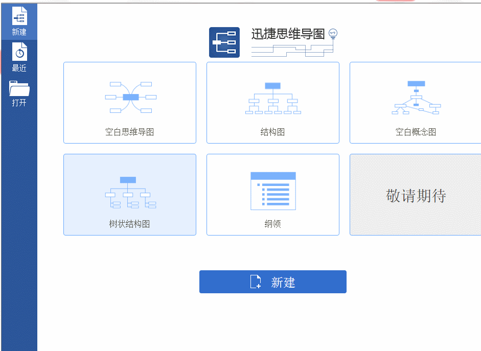Viewport: 481px width, 351px height.
Task: Select the highlighted 树状结构图 template
Action: click(x=130, y=194)
